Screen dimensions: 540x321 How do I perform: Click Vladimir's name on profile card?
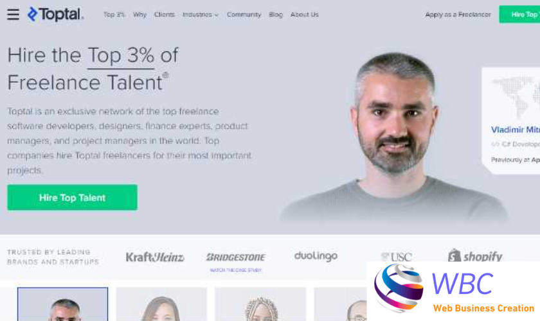pos(515,130)
